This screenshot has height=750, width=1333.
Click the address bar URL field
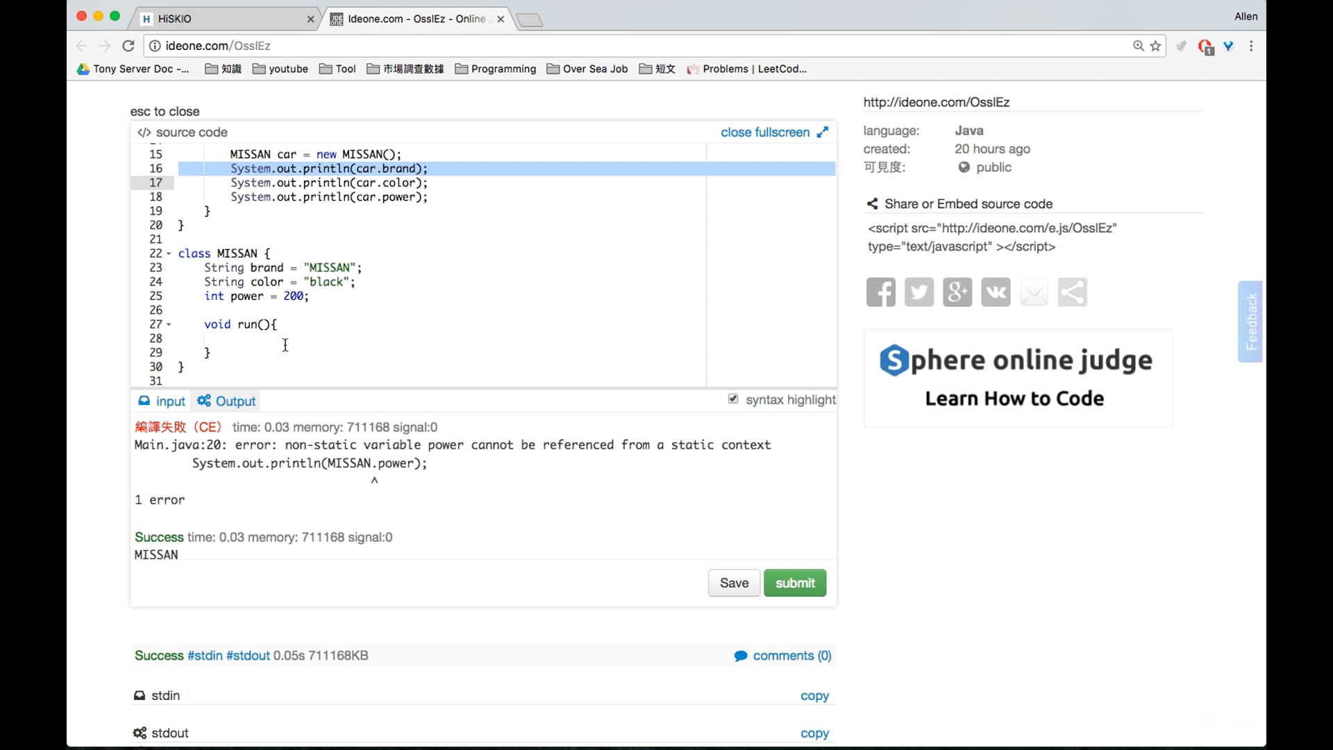click(x=625, y=46)
